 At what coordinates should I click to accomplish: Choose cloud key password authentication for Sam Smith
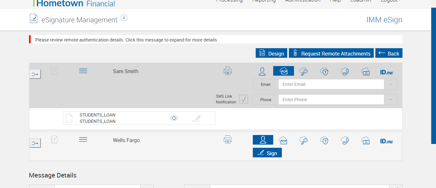(x=304, y=71)
